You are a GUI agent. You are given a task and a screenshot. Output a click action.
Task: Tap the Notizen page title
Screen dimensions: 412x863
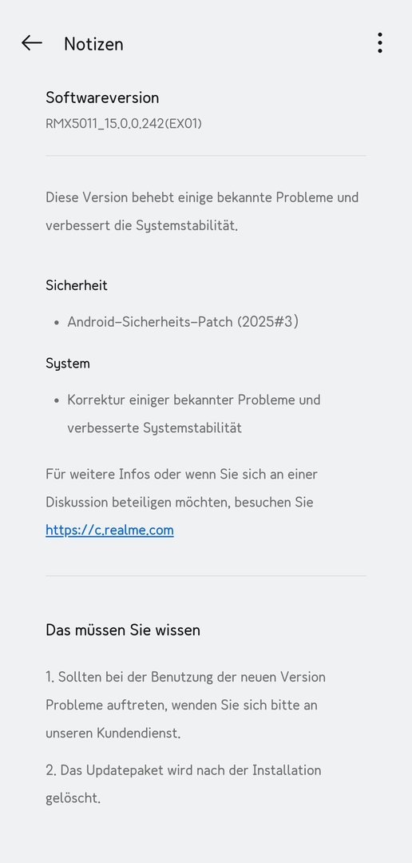click(x=93, y=44)
